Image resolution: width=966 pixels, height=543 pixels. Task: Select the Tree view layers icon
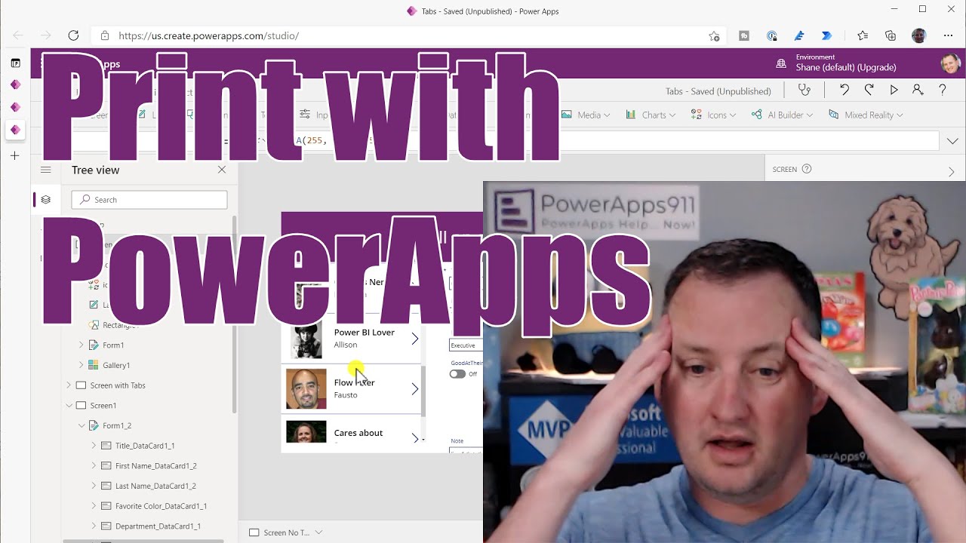[46, 200]
